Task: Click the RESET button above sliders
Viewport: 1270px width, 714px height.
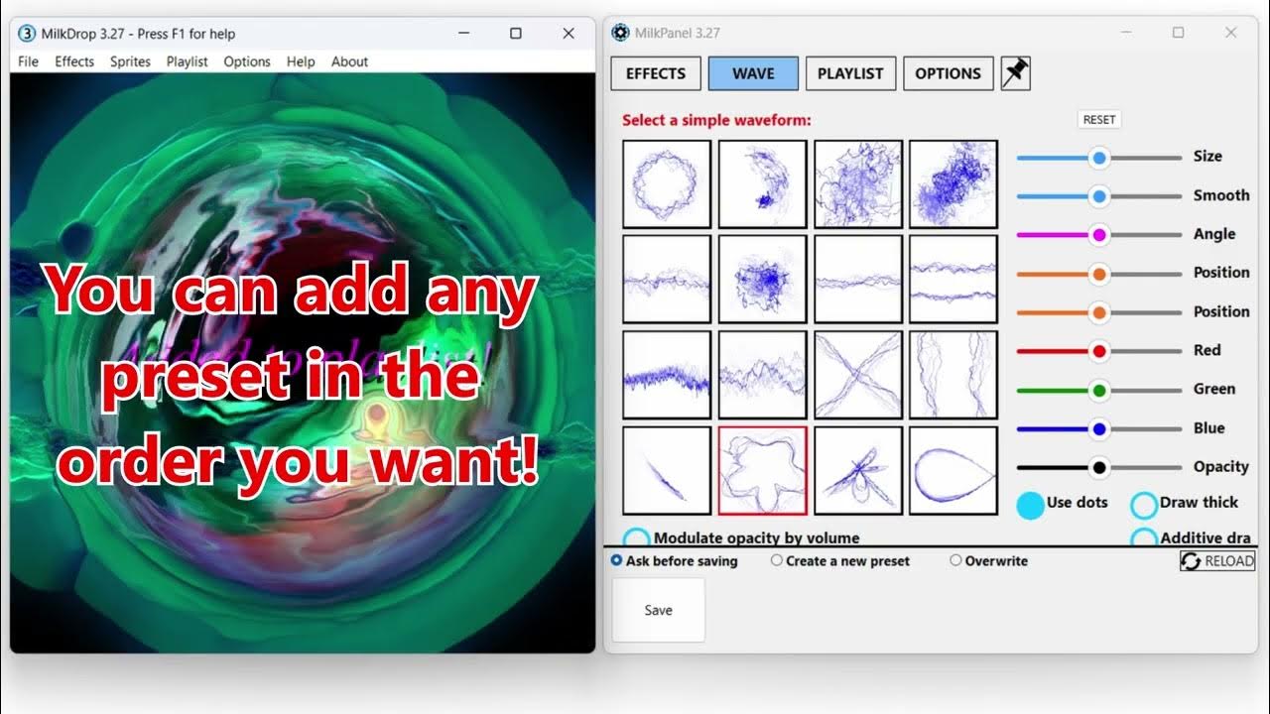Action: click(1099, 119)
